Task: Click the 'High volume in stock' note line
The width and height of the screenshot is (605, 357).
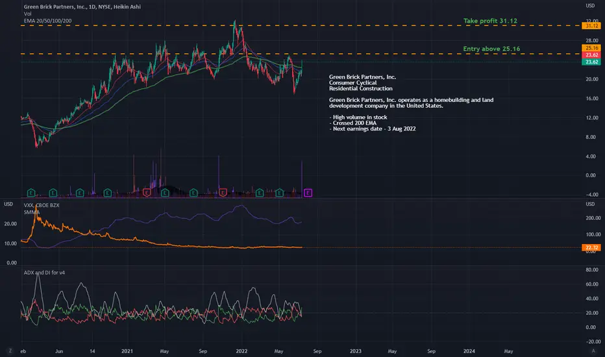Action: pyautogui.click(x=358, y=117)
